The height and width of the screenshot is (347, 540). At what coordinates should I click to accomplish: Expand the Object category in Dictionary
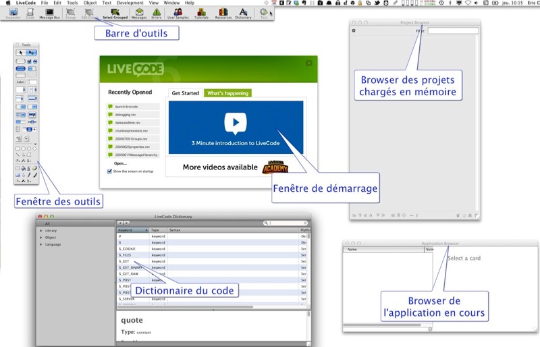[41, 238]
